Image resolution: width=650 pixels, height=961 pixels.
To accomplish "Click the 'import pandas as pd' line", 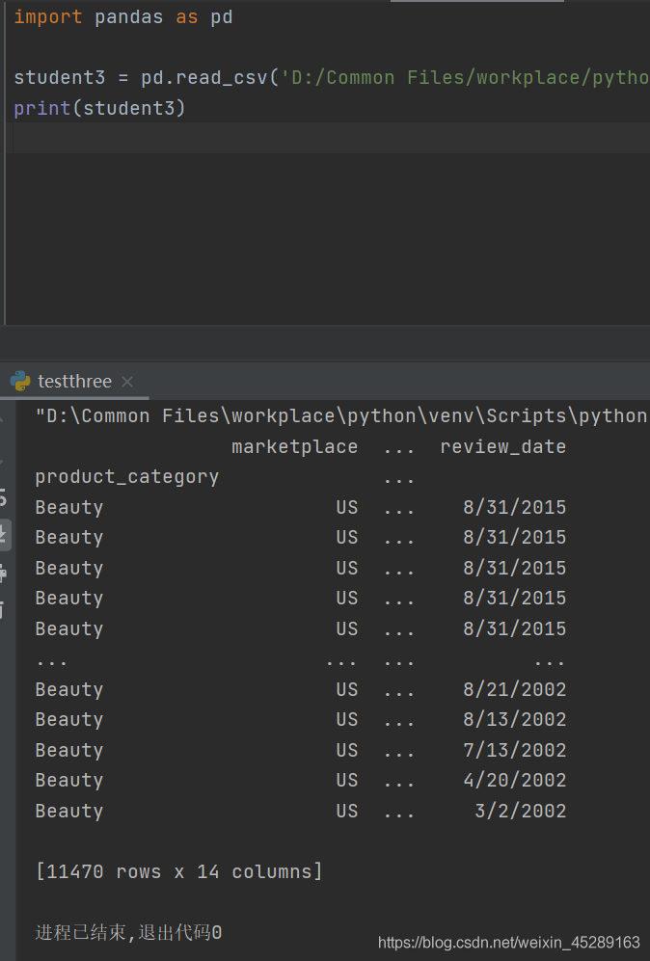I will point(122,17).
